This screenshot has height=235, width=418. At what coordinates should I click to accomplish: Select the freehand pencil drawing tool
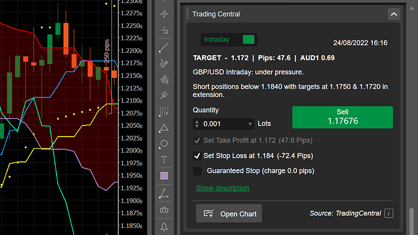[164, 64]
